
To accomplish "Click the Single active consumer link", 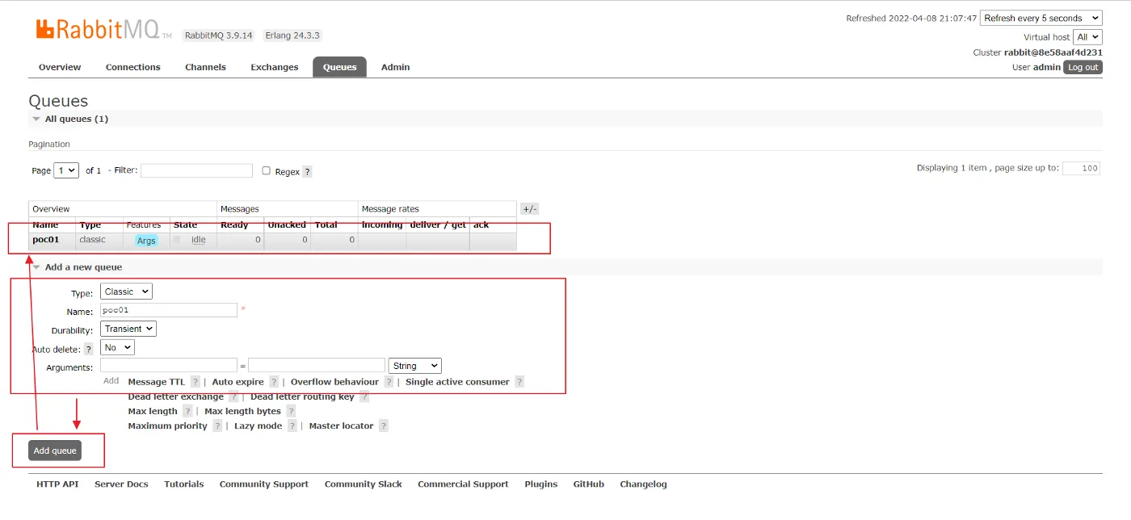I will 457,382.
